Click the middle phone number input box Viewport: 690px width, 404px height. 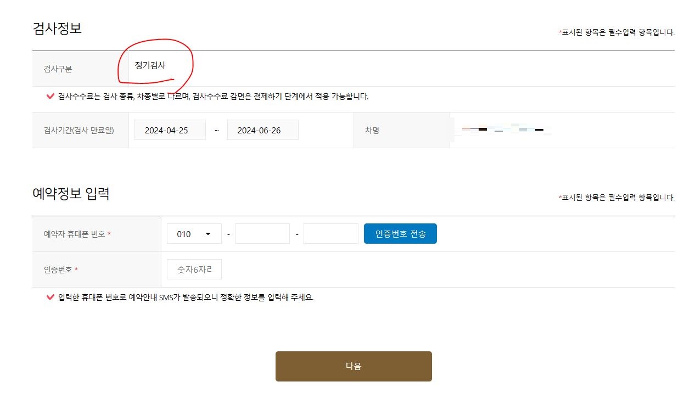pos(262,233)
